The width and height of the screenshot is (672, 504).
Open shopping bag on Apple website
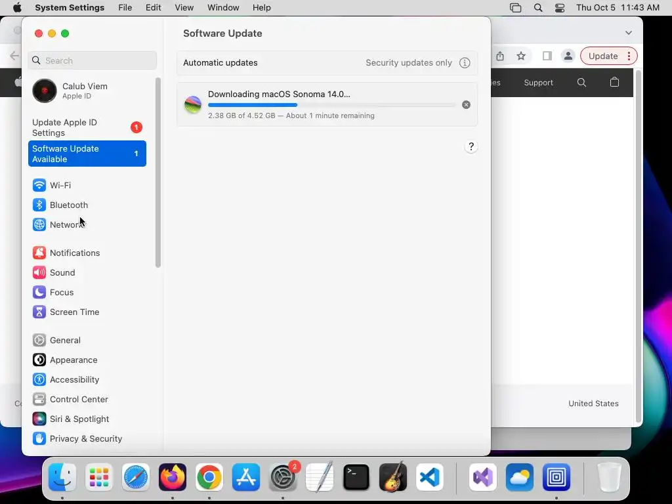[614, 82]
